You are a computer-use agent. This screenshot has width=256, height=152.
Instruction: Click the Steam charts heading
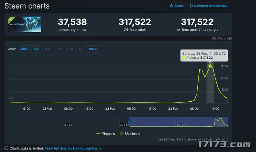(27, 6)
